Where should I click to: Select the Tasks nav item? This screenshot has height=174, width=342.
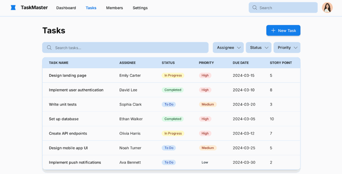91,8
